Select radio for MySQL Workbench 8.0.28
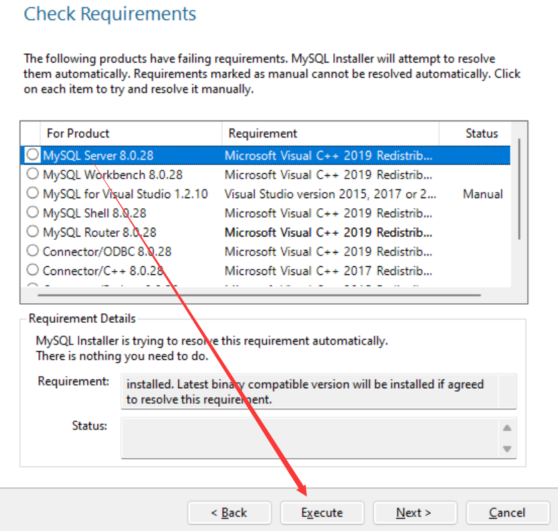 [x=32, y=174]
